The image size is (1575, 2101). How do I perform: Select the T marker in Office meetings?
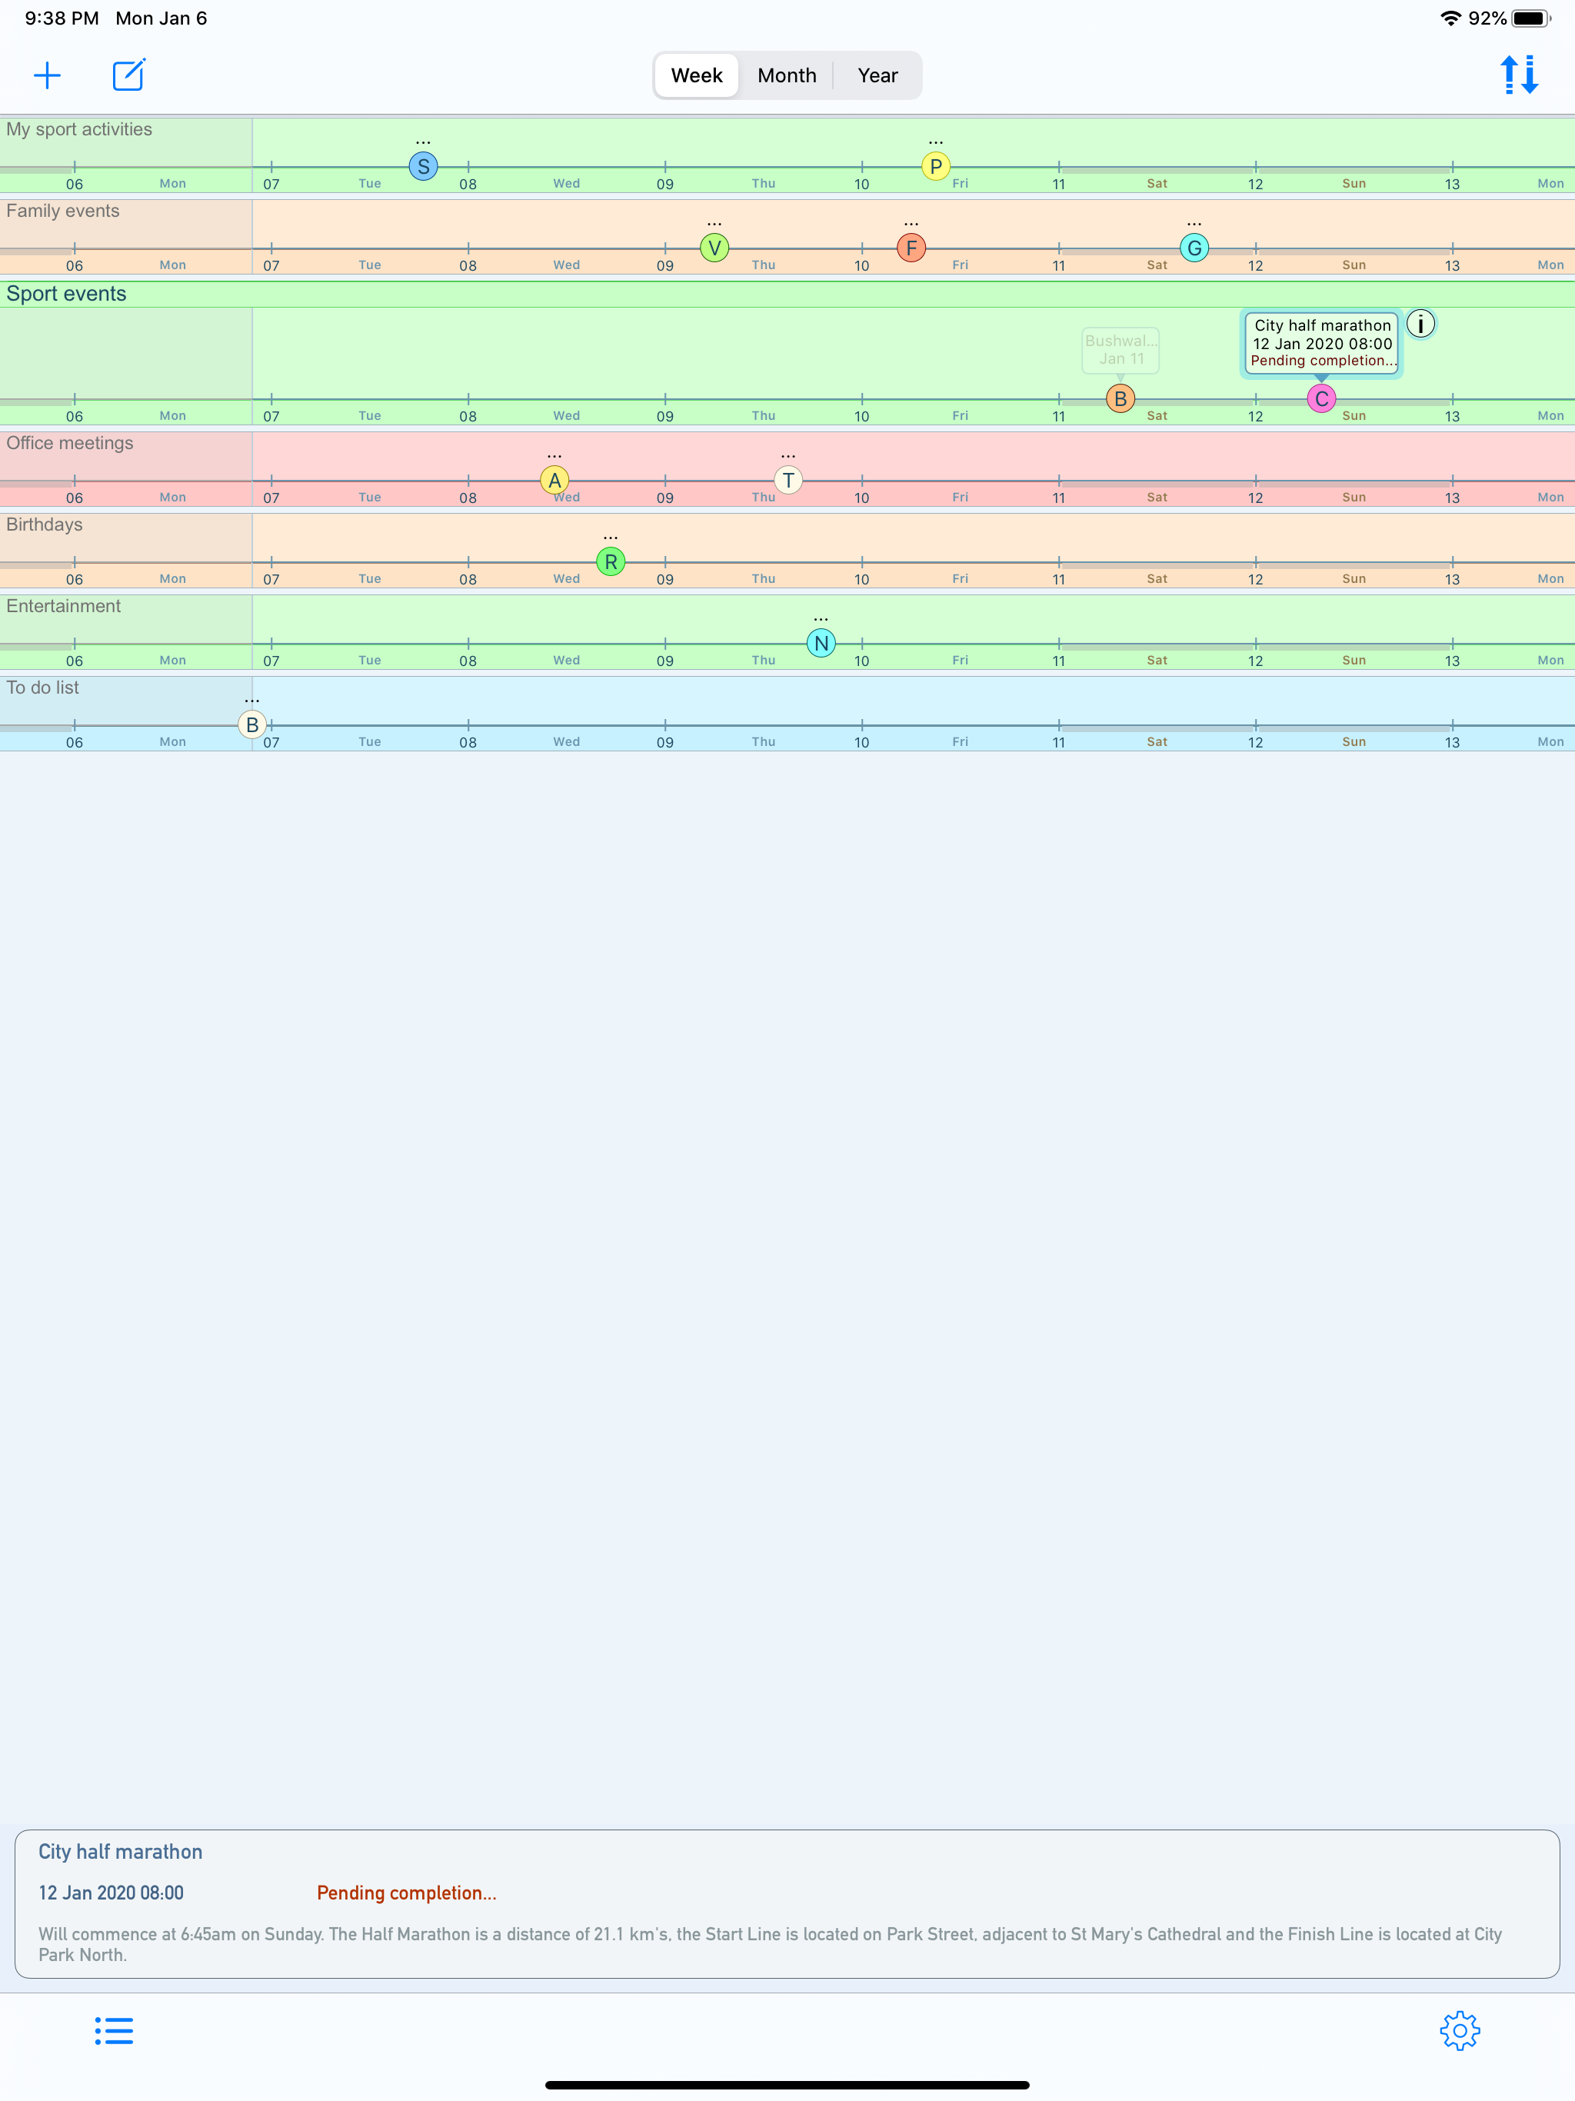787,480
